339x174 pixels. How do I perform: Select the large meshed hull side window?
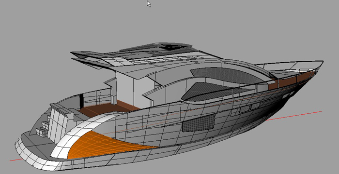[x=199, y=123]
